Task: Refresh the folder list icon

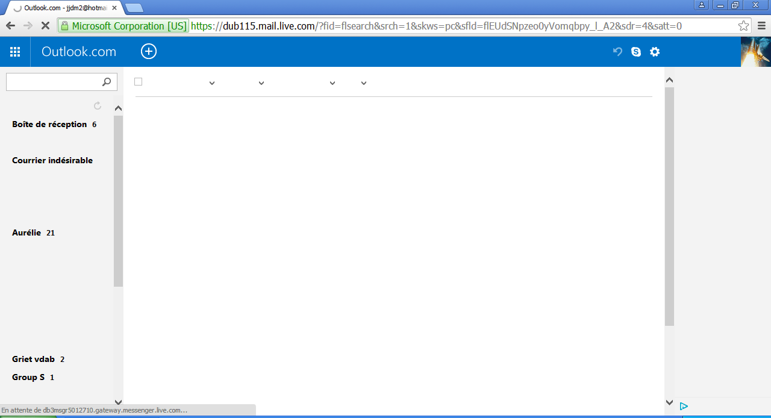Action: 98,106
